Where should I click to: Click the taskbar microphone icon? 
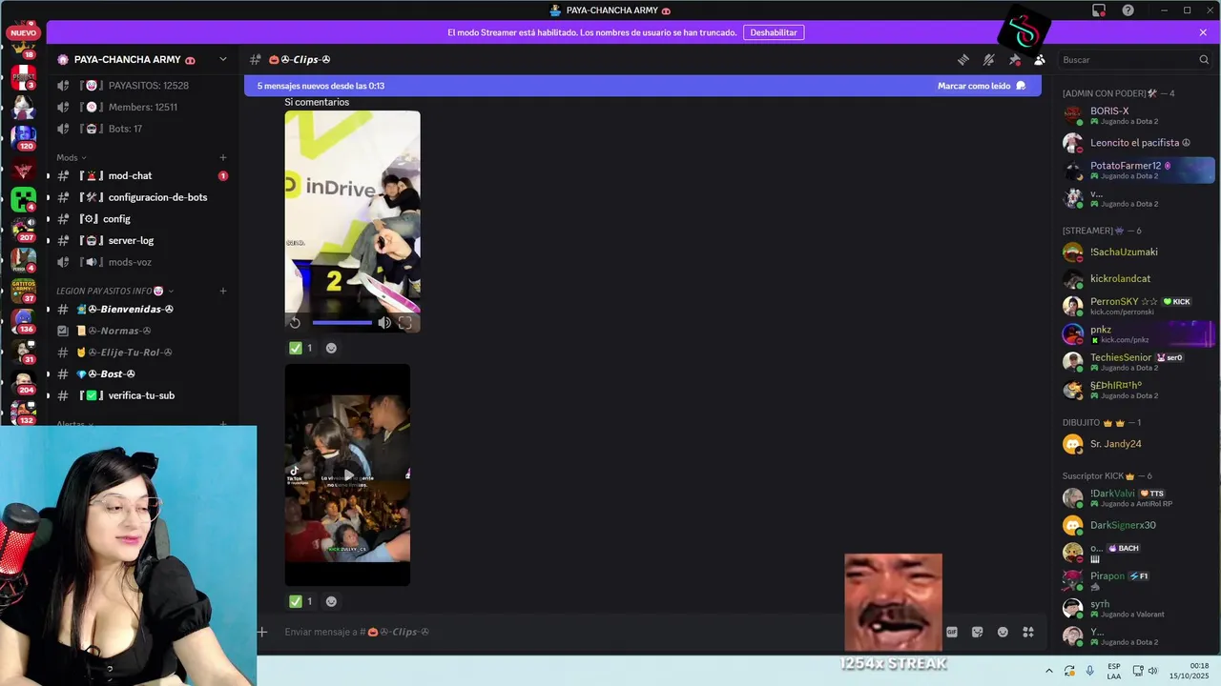click(1090, 671)
